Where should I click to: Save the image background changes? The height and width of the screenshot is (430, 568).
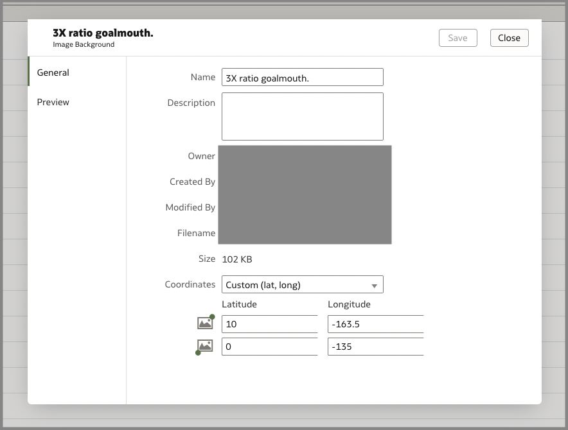457,38
